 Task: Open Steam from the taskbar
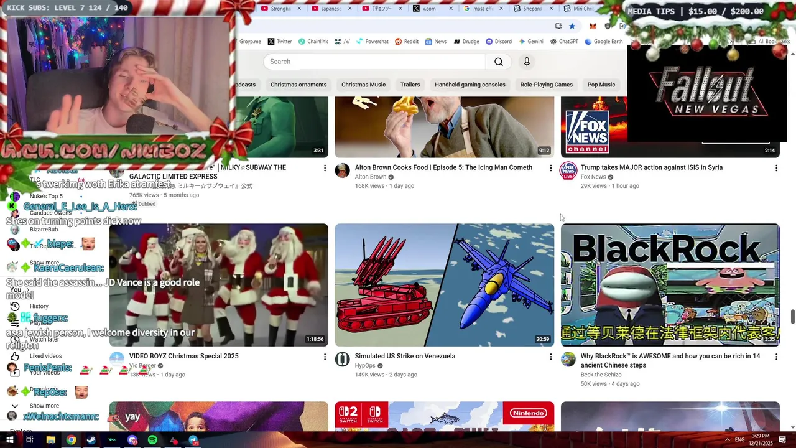(x=91, y=440)
